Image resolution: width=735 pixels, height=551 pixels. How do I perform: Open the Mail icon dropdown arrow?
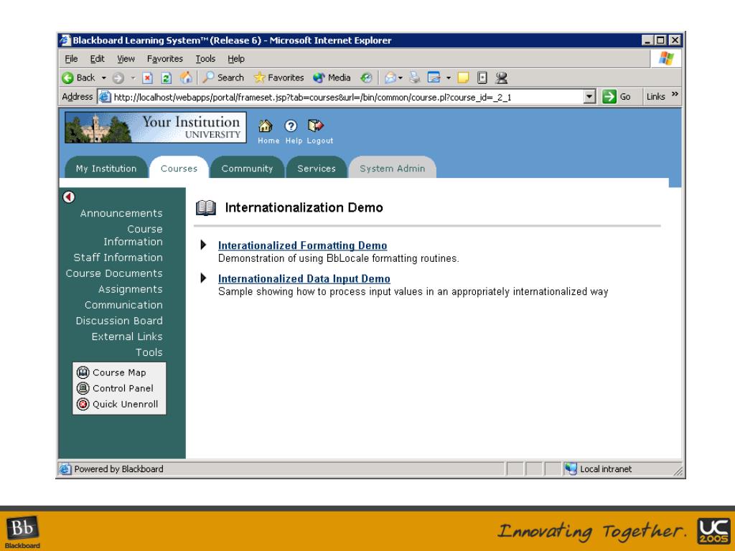point(401,77)
